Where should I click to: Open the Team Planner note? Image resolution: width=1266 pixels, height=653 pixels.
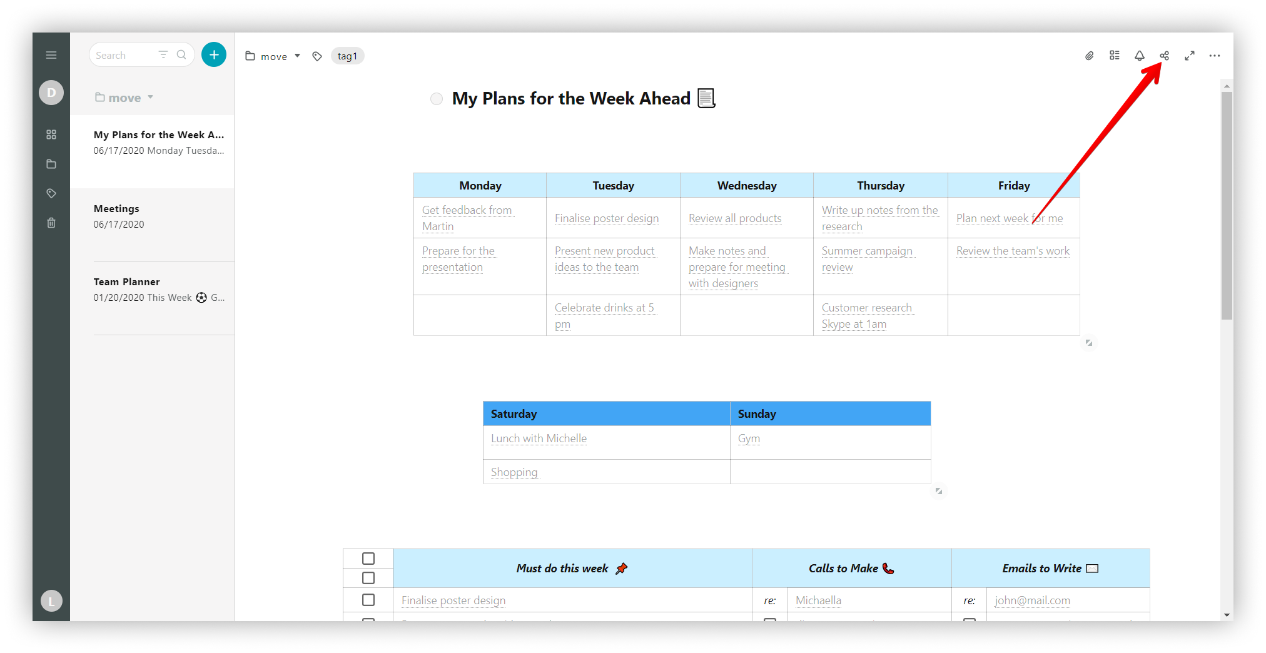coord(152,298)
